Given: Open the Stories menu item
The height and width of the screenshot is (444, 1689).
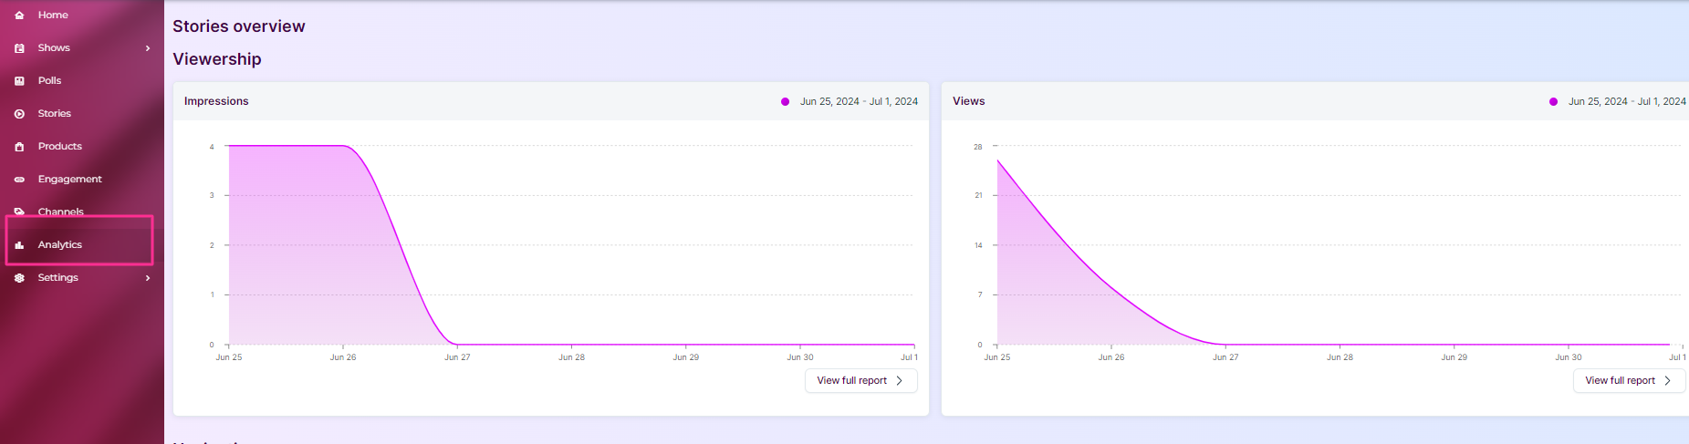Looking at the screenshot, I should 54,114.
